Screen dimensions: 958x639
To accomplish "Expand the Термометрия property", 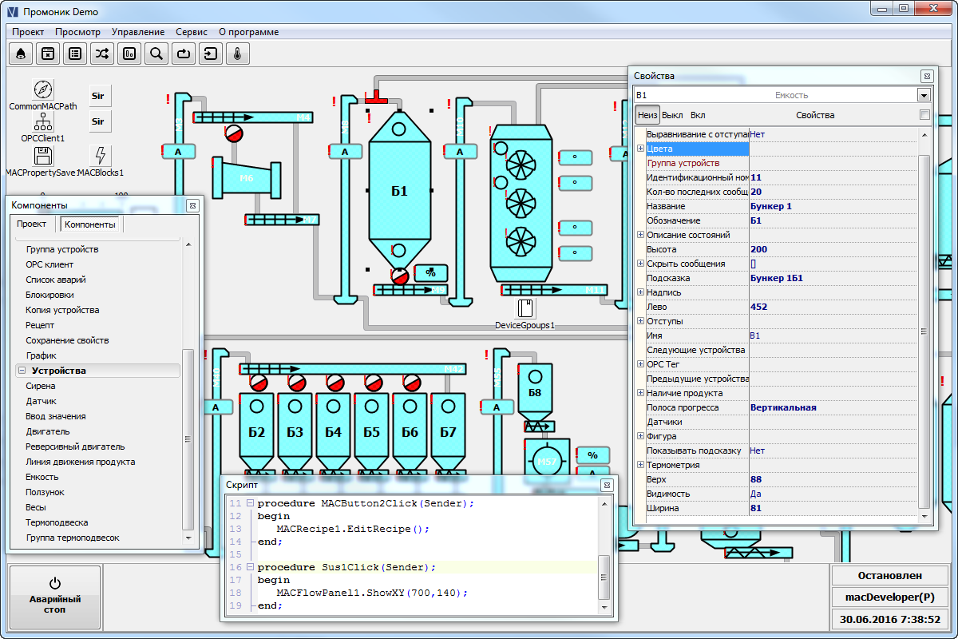I will tap(640, 465).
